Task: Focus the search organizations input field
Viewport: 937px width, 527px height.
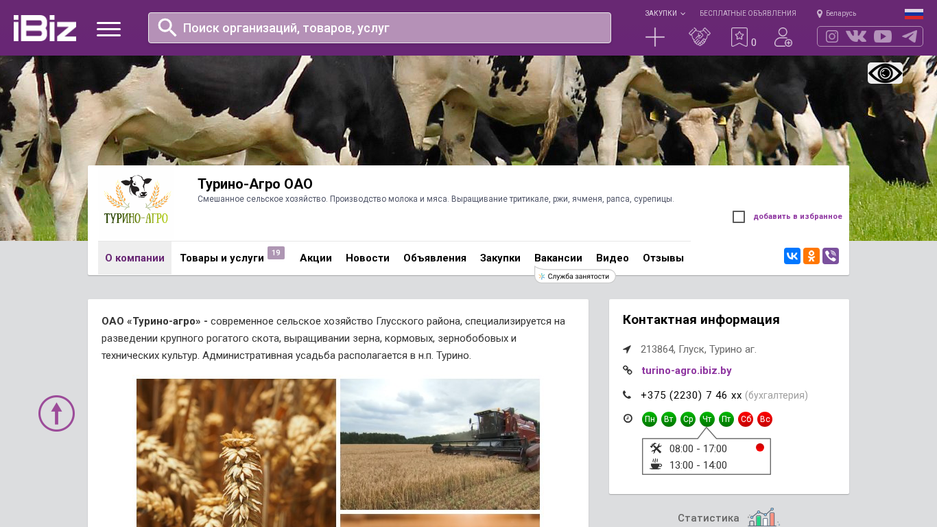Action: coord(379,27)
